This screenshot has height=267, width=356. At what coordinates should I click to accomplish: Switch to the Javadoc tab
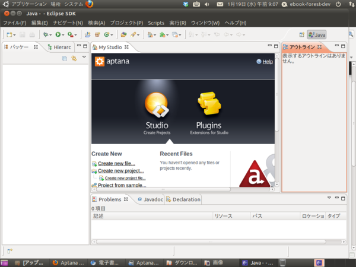(x=151, y=199)
